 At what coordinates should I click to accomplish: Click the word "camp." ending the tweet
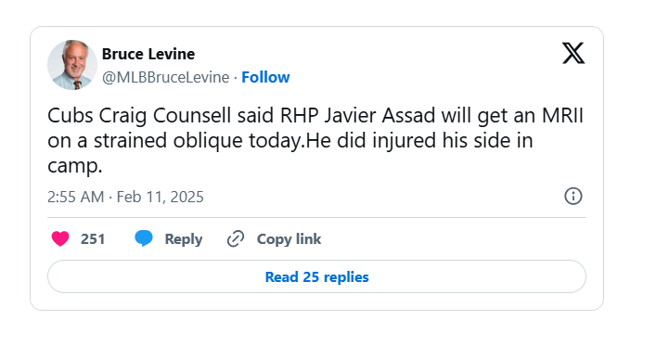pos(75,166)
